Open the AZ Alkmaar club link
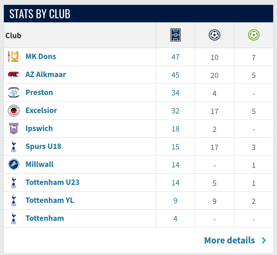Screen dimensions: 277x255 46,74
